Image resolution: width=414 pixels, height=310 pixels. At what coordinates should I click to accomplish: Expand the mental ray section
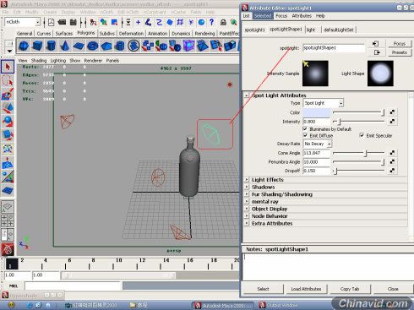[247, 201]
